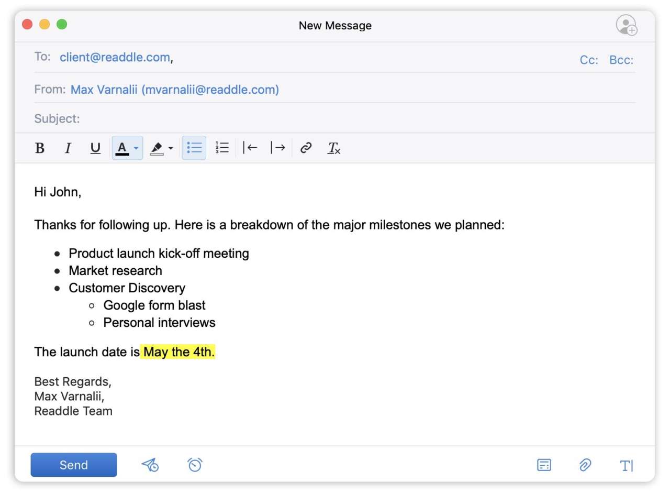Click the blue Send button
The height and width of the screenshot is (493, 670).
point(74,465)
